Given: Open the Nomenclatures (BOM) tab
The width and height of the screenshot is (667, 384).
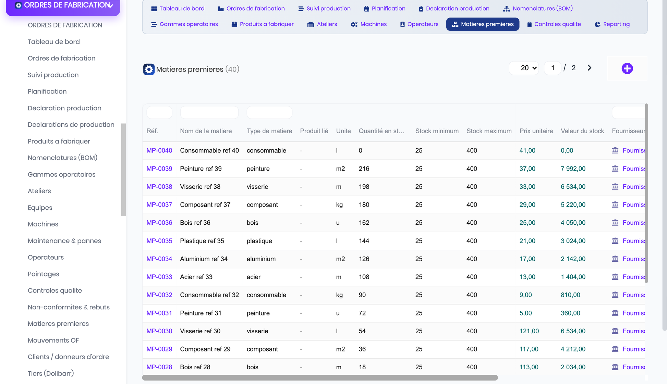Looking at the screenshot, I should tap(538, 9).
